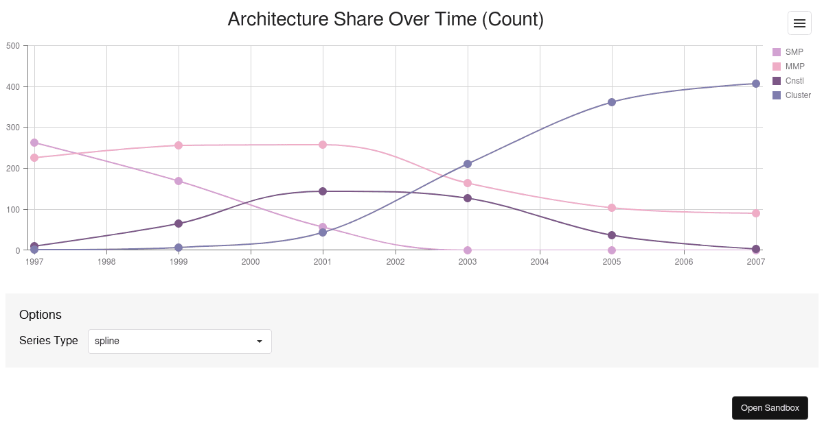Click the Series Type label
The image size is (824, 432).
[x=49, y=341]
